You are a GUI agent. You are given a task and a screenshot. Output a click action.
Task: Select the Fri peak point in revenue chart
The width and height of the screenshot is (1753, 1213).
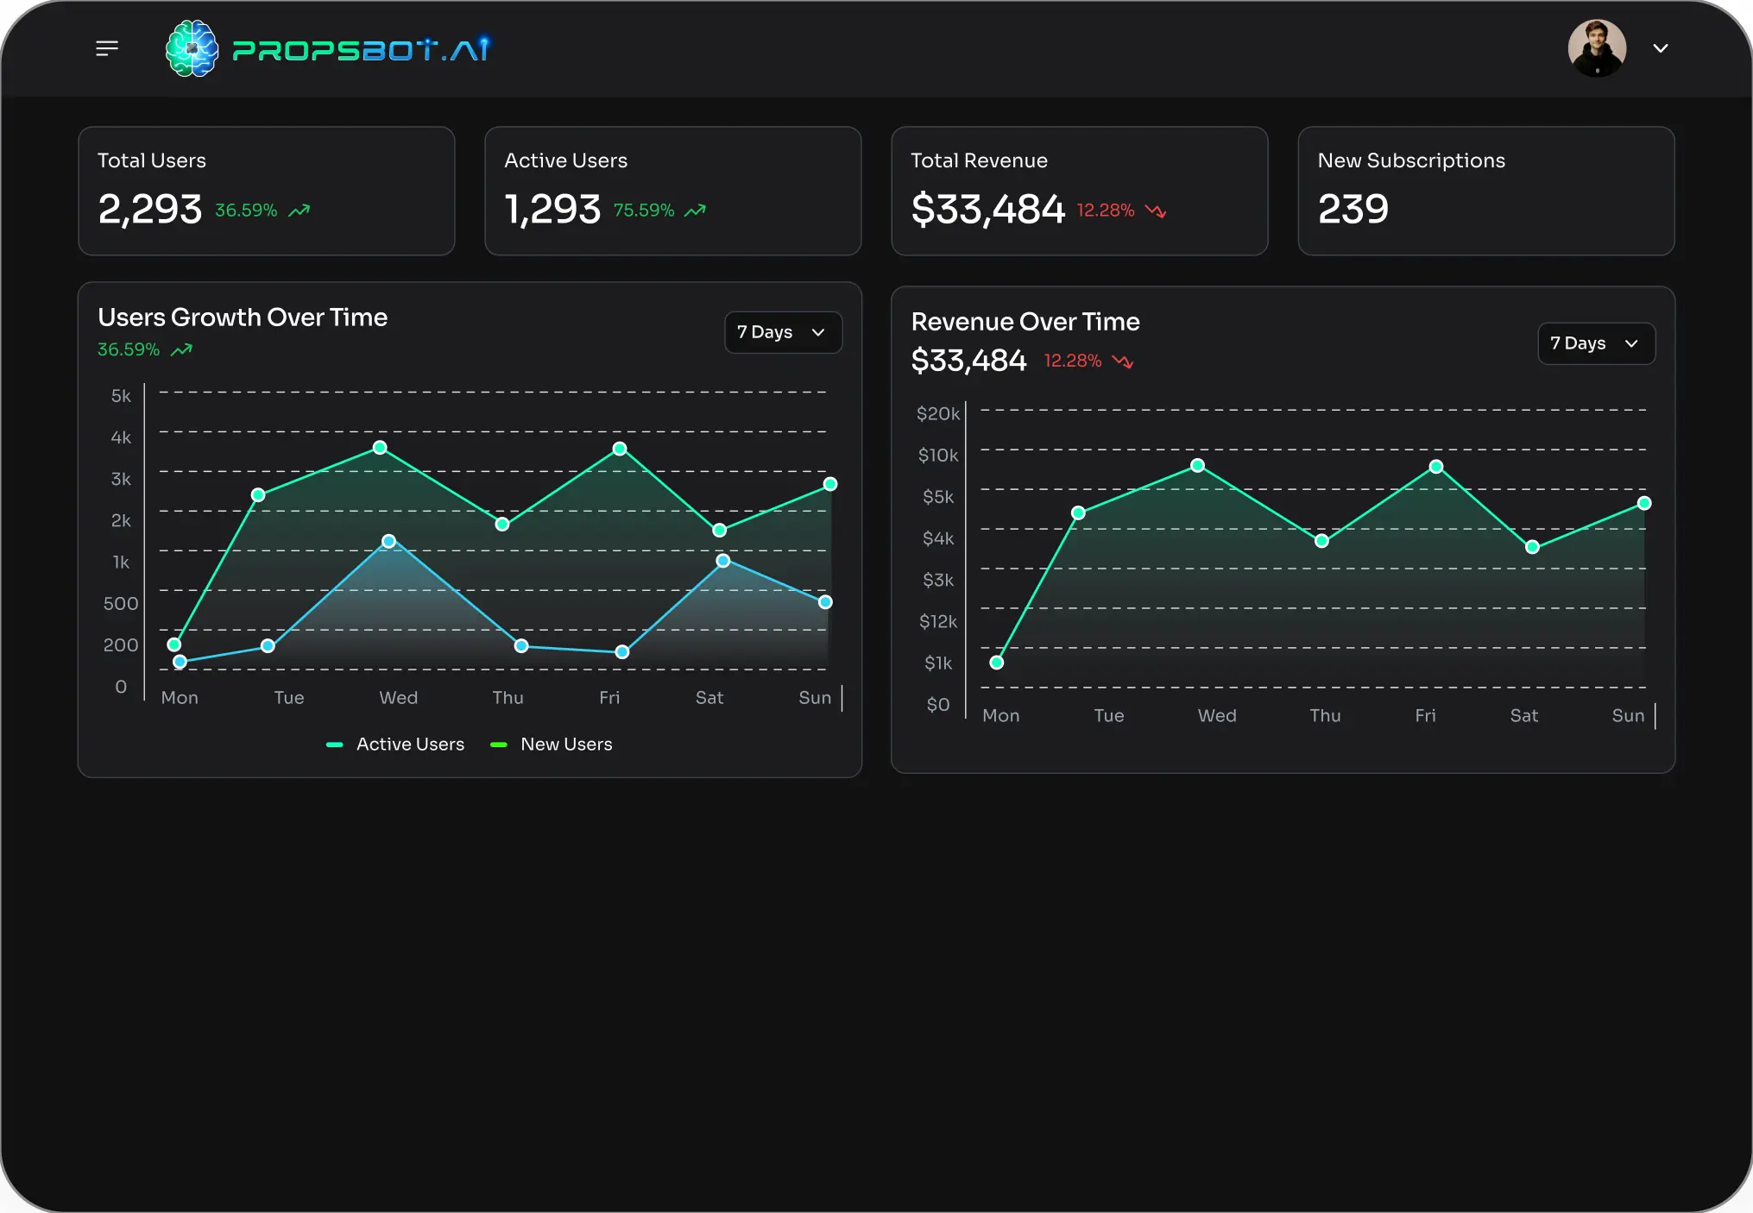(x=1436, y=467)
